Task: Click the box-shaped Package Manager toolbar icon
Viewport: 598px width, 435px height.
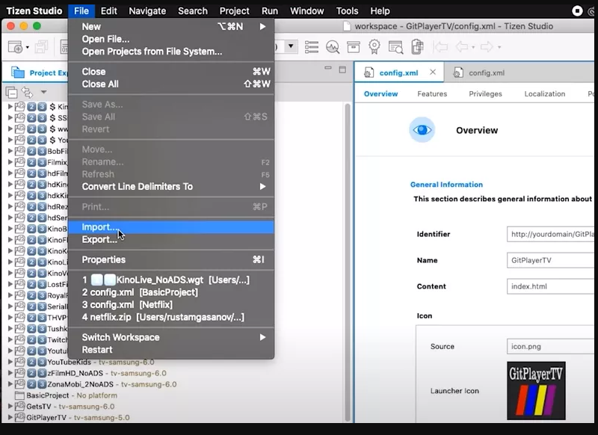Action: coord(353,46)
